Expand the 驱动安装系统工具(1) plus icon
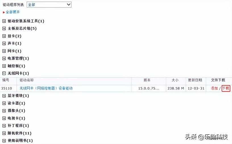This screenshot has width=232, height=144. click(4, 21)
